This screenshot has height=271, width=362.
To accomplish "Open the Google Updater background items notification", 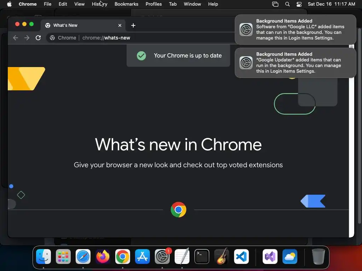I will [x=295, y=63].
